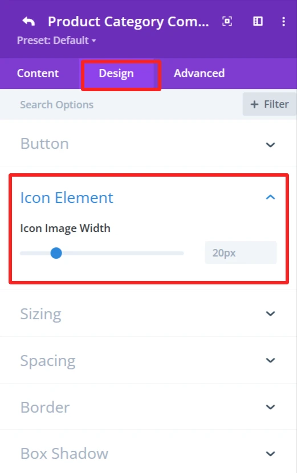
Task: Click the back arrow icon in header
Action: pos(29,22)
